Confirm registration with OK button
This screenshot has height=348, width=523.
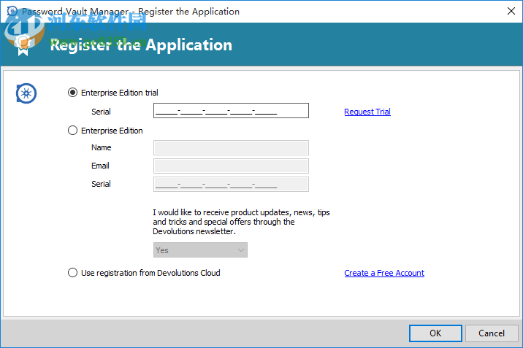tap(435, 333)
